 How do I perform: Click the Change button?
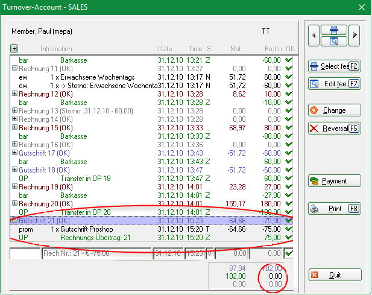pyautogui.click(x=335, y=110)
